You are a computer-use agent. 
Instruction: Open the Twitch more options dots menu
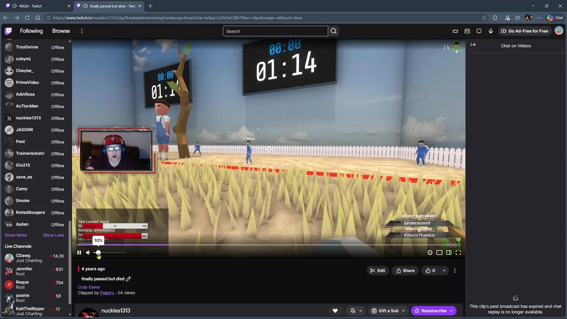coord(82,31)
